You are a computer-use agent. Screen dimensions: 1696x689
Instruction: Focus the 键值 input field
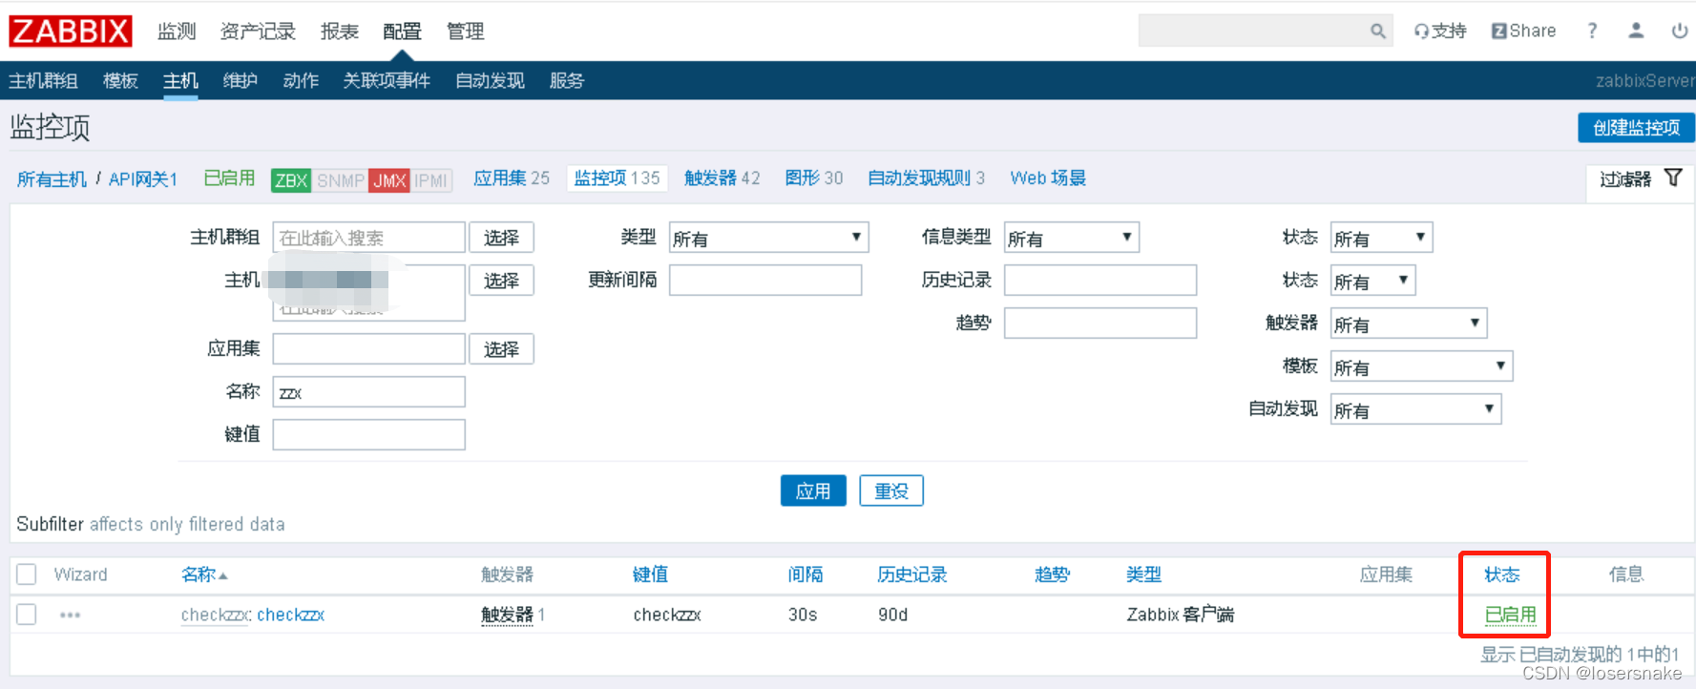pos(369,435)
